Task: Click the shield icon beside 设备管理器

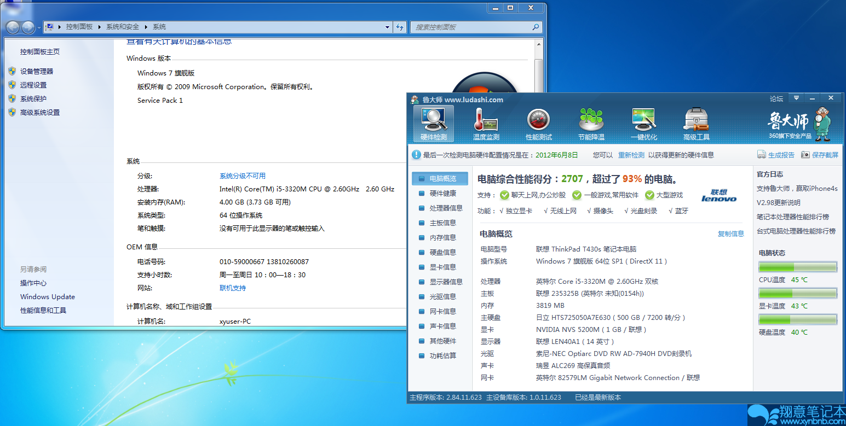Action: click(x=12, y=71)
